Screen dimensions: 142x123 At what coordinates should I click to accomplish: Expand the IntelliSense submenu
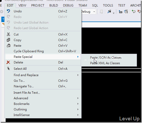click(x=78, y=115)
